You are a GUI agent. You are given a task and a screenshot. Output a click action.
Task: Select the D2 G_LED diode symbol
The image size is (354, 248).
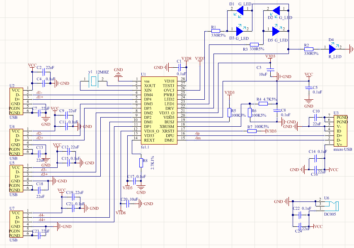[x=276, y=11]
